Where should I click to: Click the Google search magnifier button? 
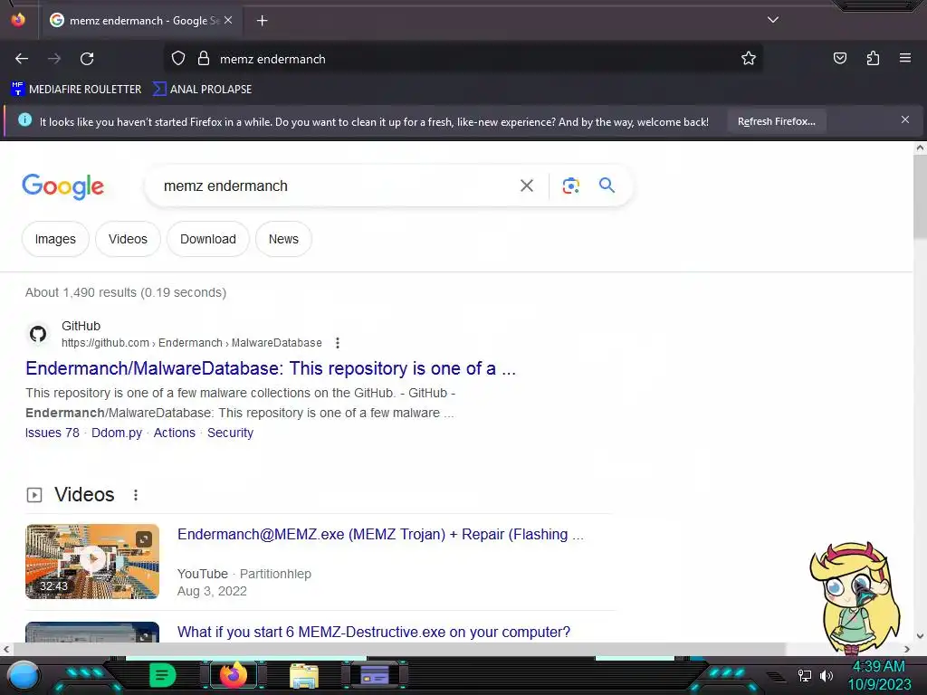[607, 185]
